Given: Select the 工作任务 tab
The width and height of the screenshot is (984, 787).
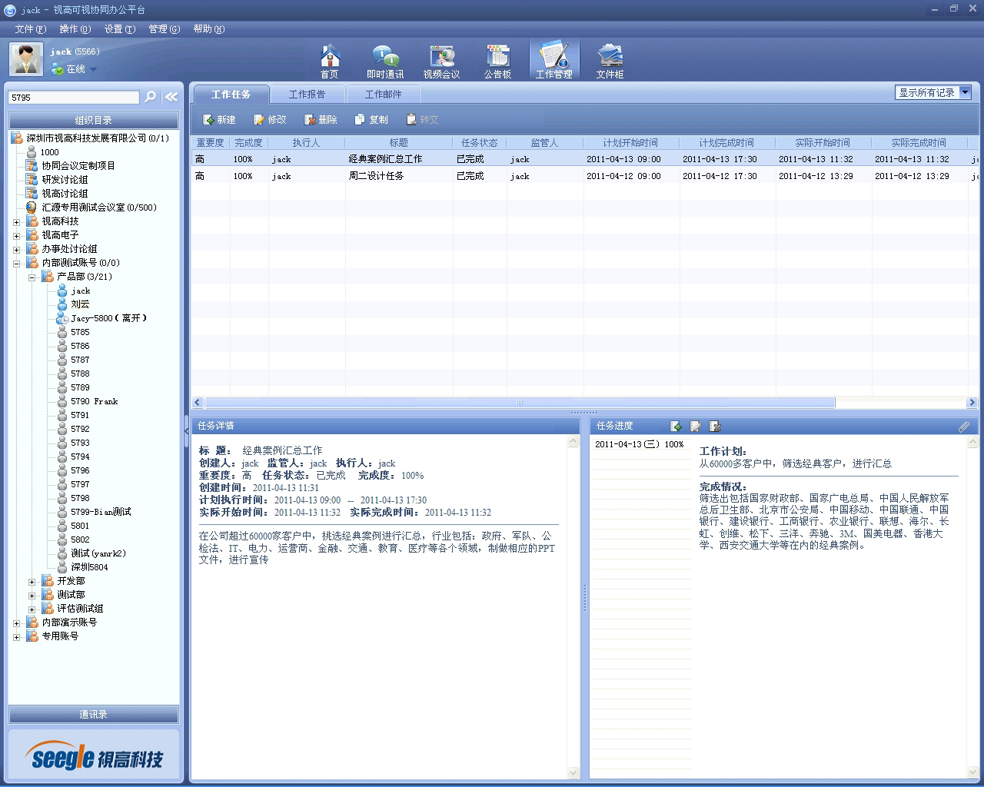Looking at the screenshot, I should coord(231,94).
